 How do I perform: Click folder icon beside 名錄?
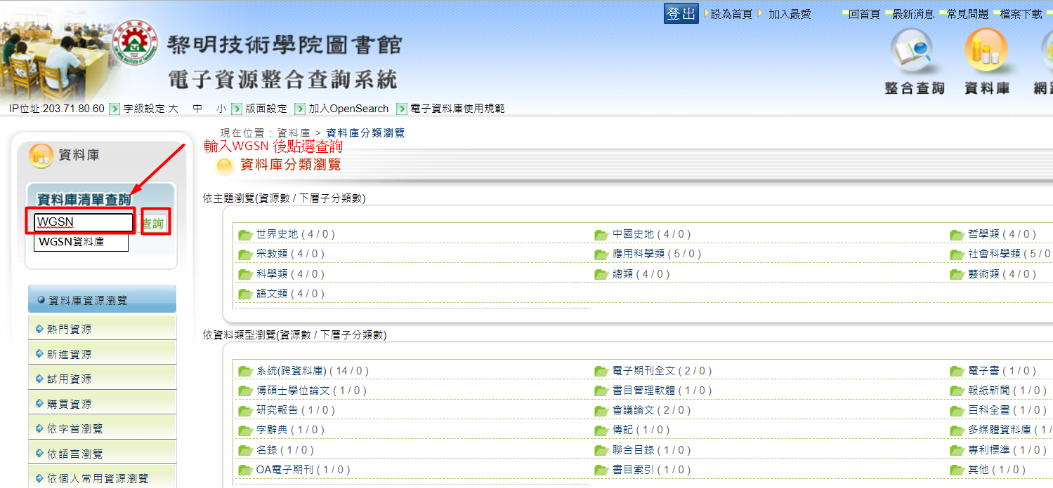[245, 450]
